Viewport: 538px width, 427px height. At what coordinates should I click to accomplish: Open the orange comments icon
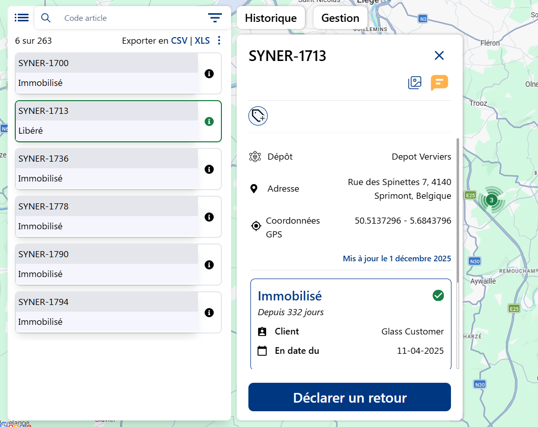tap(439, 82)
